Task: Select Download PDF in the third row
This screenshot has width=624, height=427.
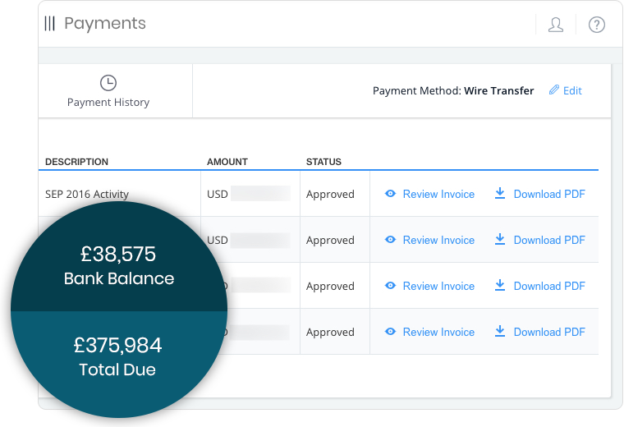Action: point(539,286)
